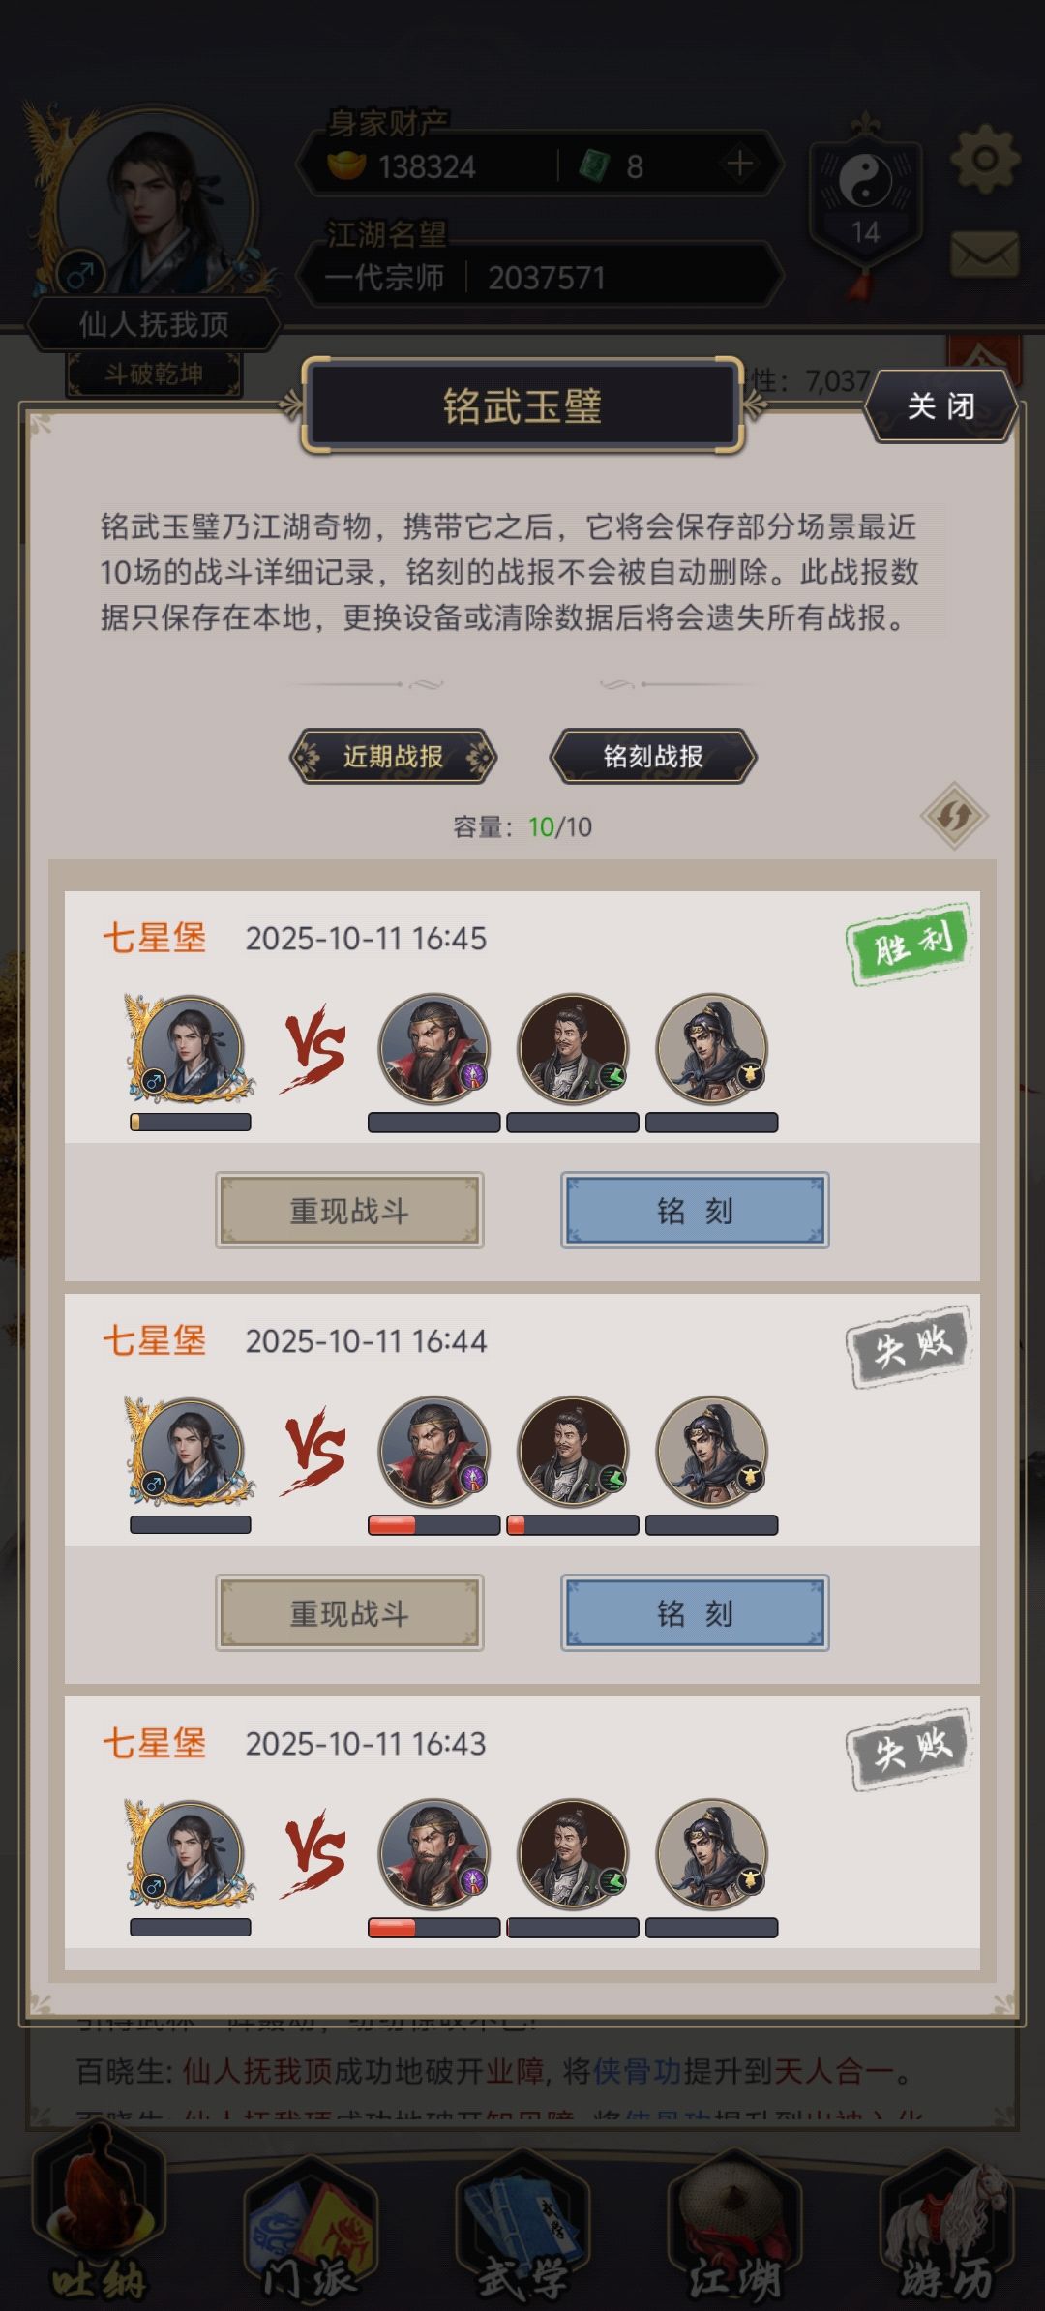This screenshot has width=1045, height=2311.
Task: Click the refresh swap diamond icon
Action: (954, 816)
